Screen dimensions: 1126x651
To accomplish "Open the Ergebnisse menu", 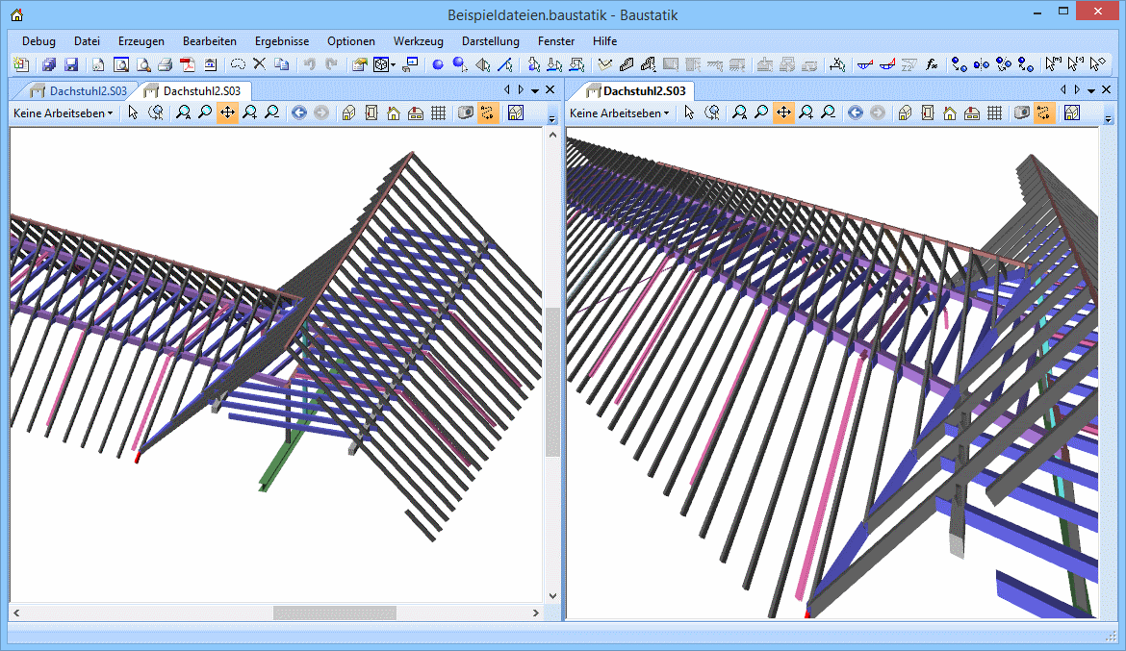I will click(282, 41).
